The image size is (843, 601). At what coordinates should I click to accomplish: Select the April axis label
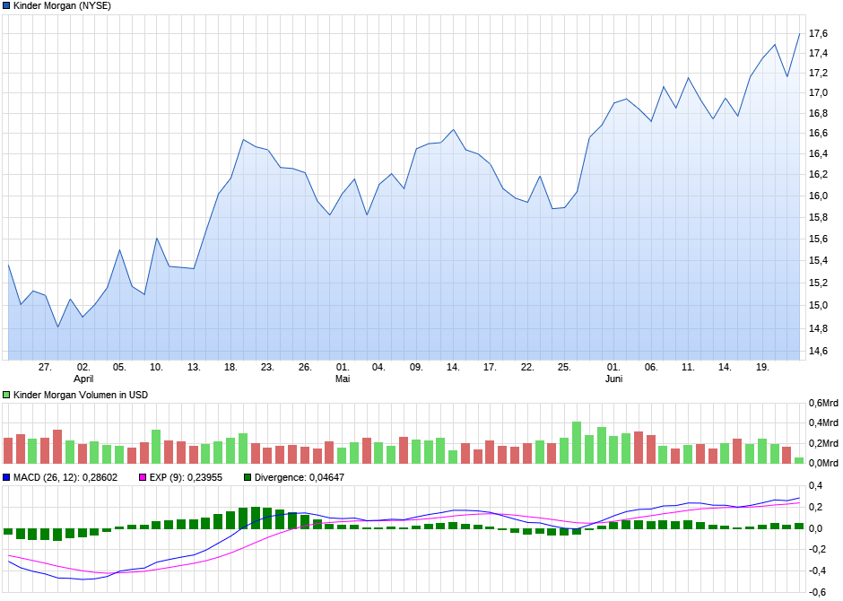[82, 378]
